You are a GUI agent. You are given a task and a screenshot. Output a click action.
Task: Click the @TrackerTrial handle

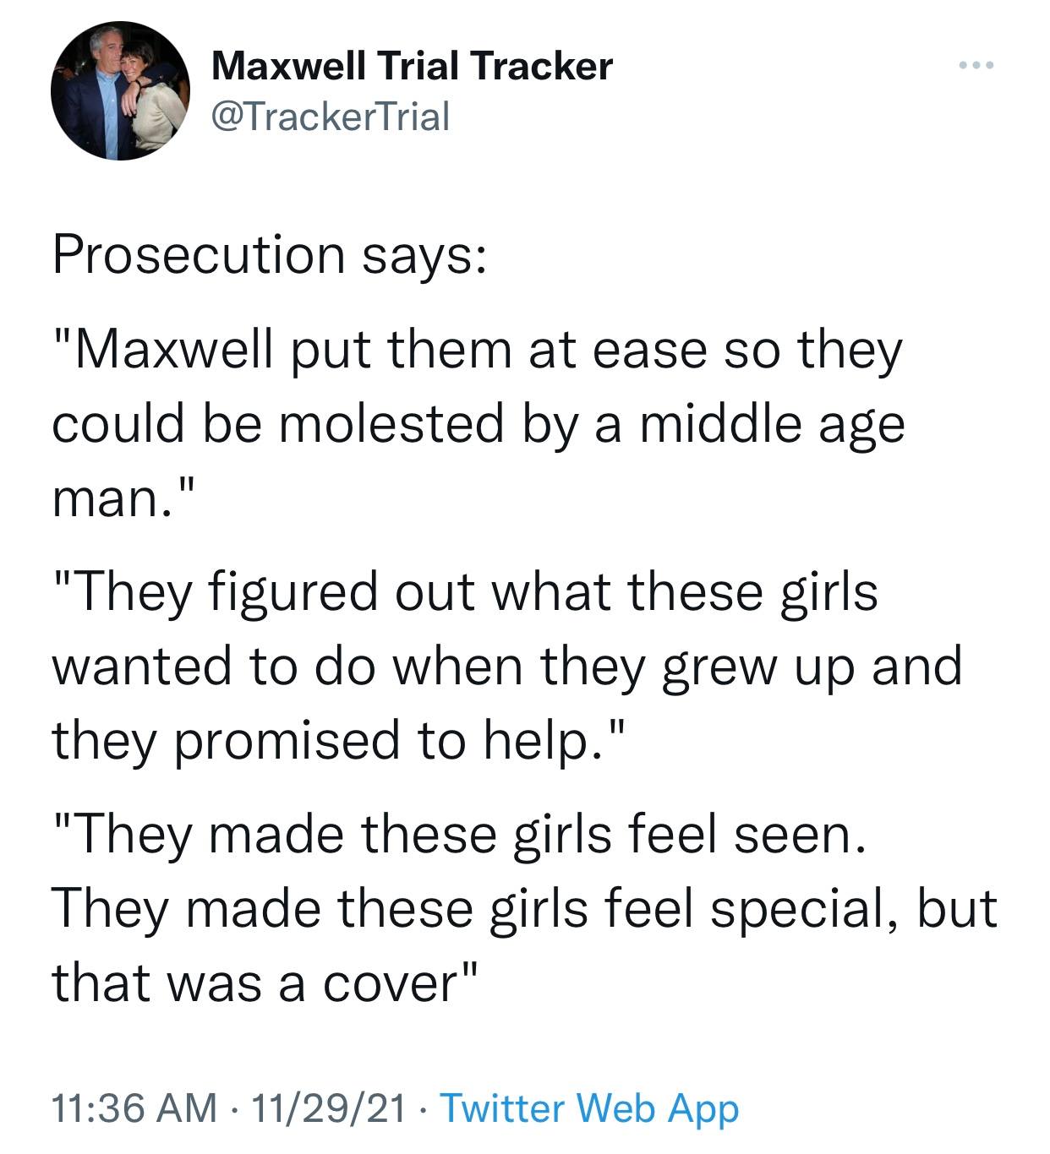click(x=330, y=116)
